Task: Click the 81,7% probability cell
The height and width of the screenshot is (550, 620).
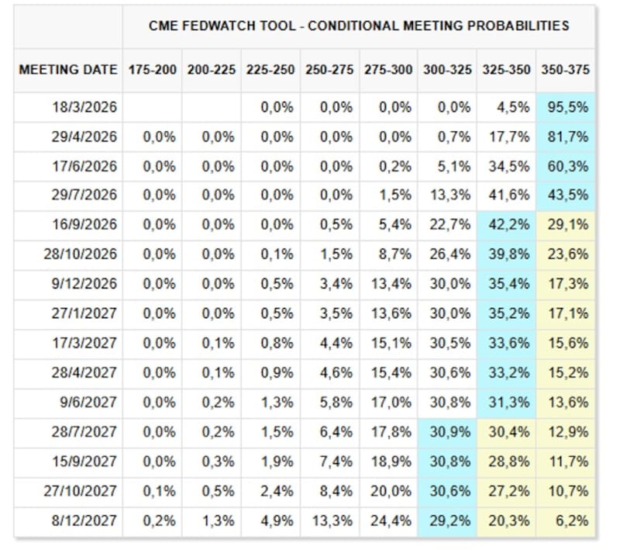Action: [569, 137]
